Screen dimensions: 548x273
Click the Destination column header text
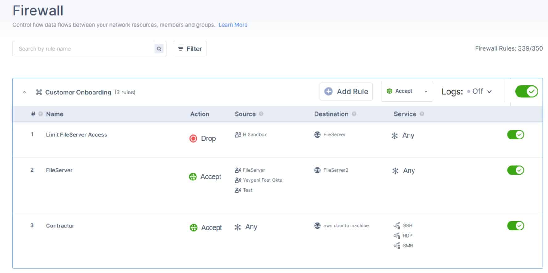(331, 114)
